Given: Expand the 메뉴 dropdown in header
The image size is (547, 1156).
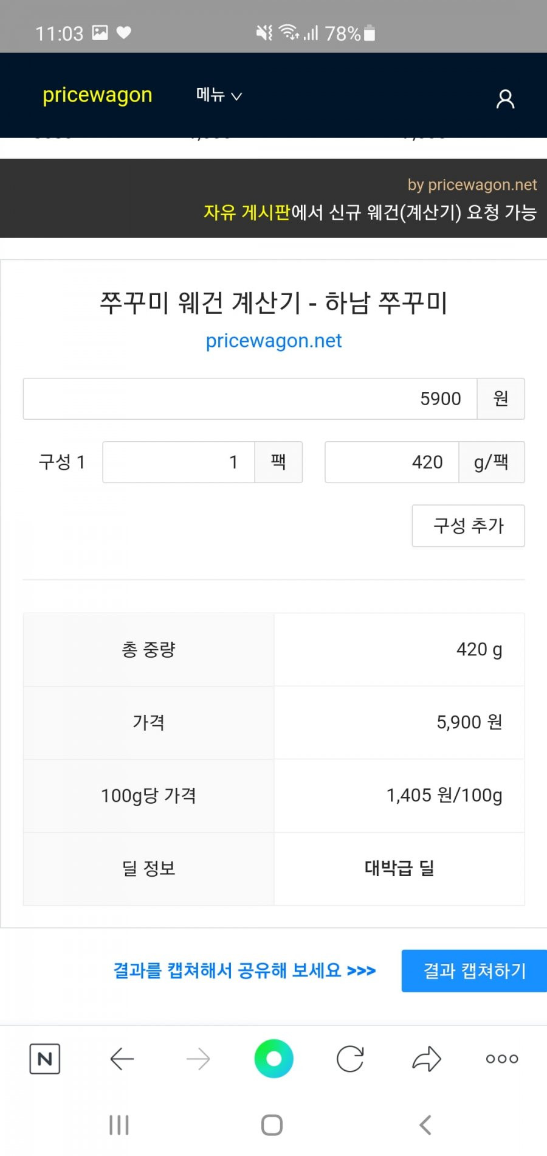Looking at the screenshot, I should 219,95.
